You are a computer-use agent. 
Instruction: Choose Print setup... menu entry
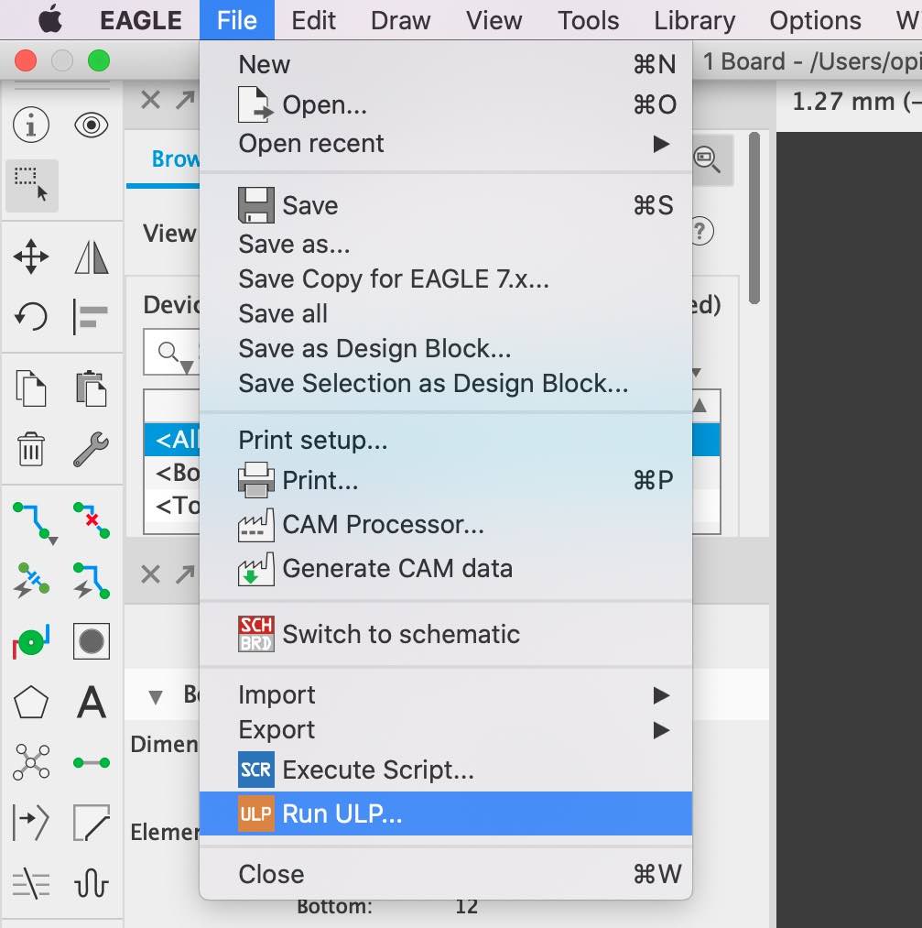(x=445, y=441)
